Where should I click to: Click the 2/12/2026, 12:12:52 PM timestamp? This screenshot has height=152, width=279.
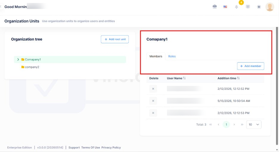pyautogui.click(x=233, y=89)
